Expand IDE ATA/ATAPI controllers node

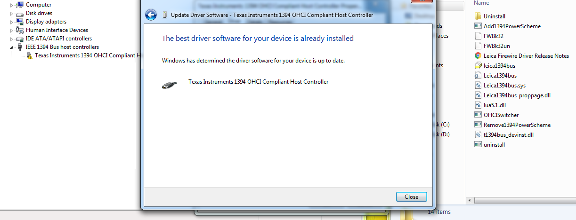12,39
